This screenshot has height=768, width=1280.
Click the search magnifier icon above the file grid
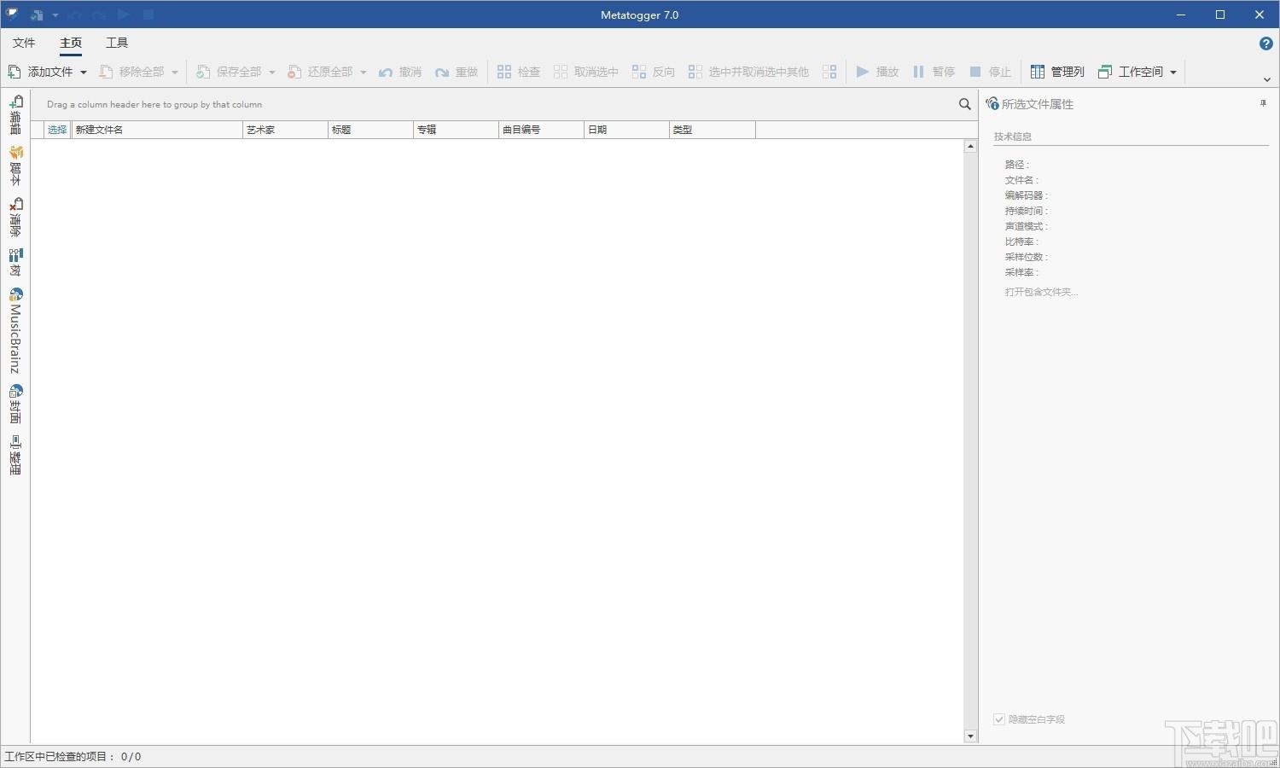click(964, 104)
